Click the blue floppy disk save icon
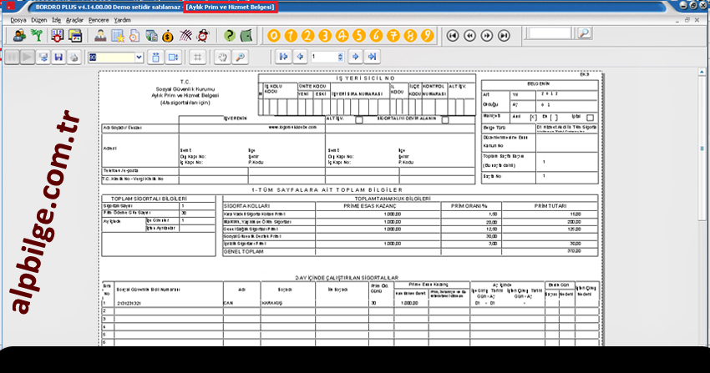Screen dimensions: 710x373 pos(58,57)
